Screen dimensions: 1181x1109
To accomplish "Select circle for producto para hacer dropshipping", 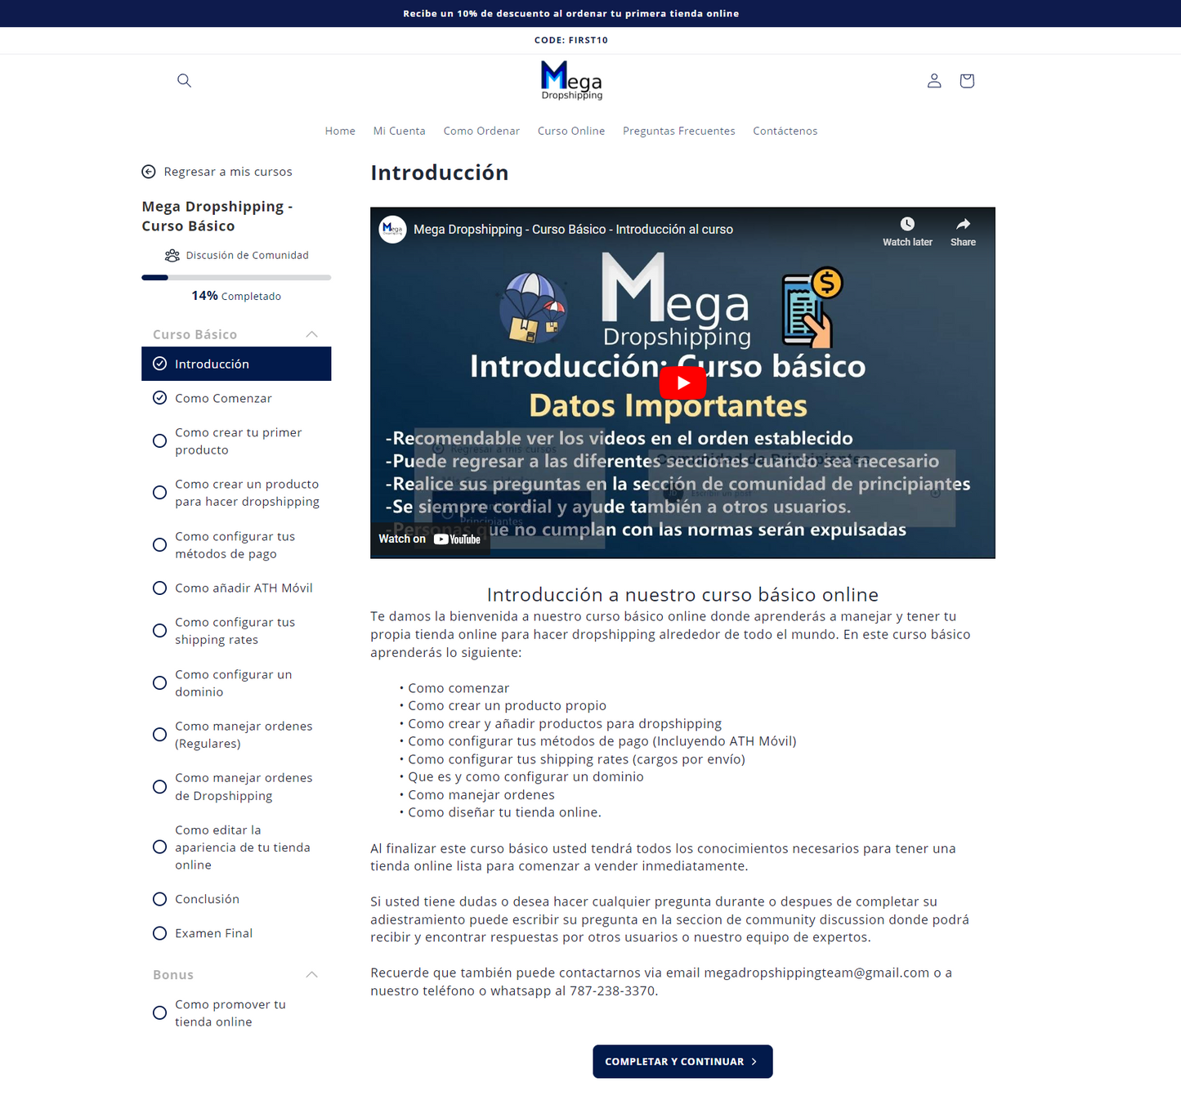I will (160, 493).
